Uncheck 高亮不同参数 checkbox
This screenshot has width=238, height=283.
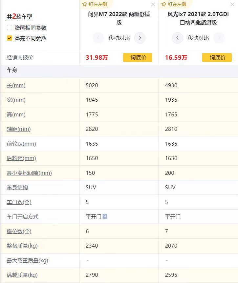point(10,38)
